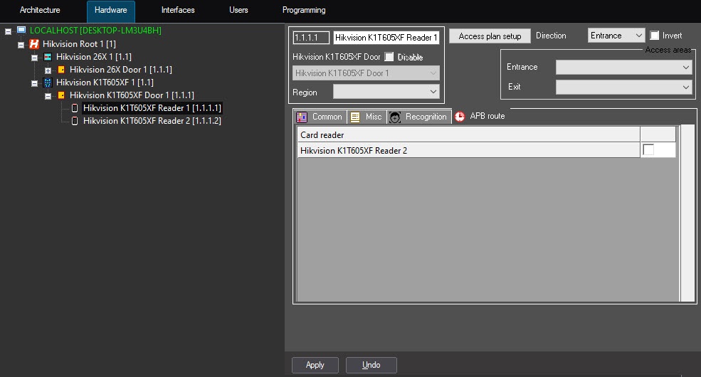The height and width of the screenshot is (377, 701).
Task: Click the APB table vertical scrollbar
Action: pos(687,214)
